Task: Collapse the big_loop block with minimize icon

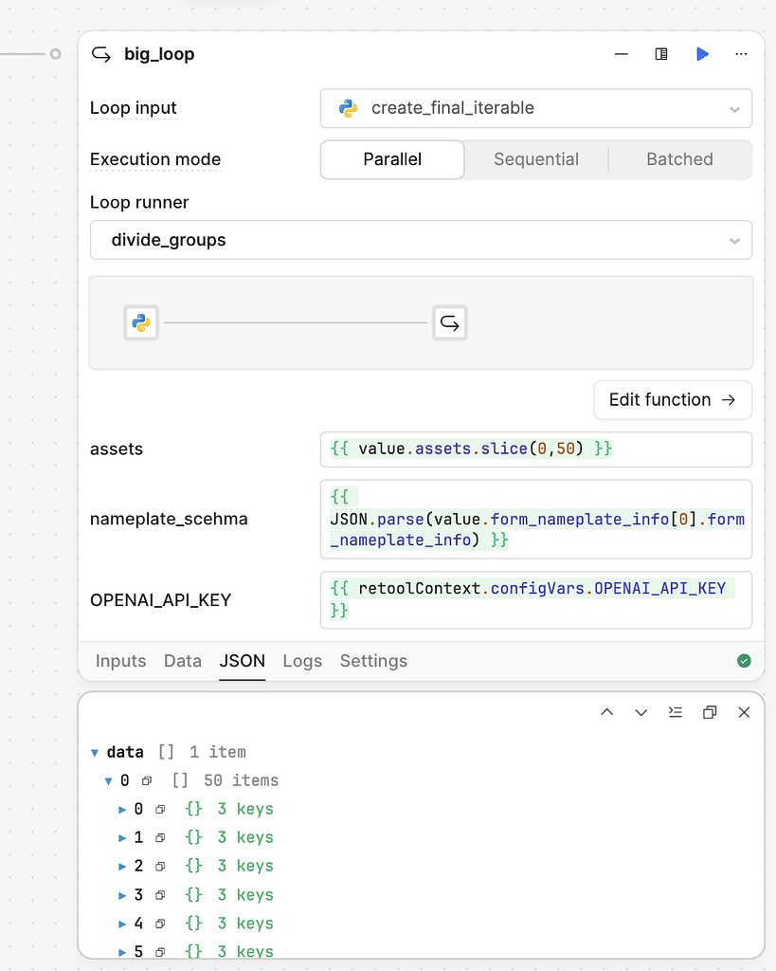Action: [622, 54]
